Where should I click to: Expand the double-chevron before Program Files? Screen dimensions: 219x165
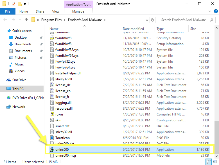[x=38, y=20]
